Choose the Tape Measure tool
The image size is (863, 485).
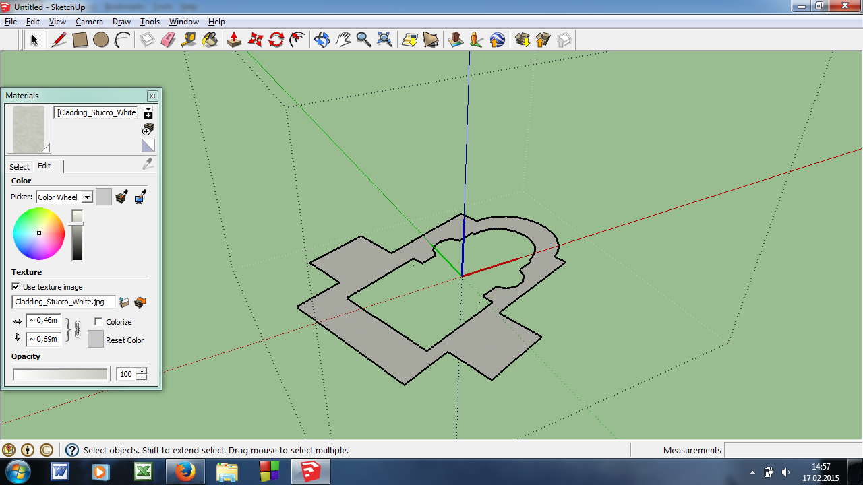click(x=189, y=40)
